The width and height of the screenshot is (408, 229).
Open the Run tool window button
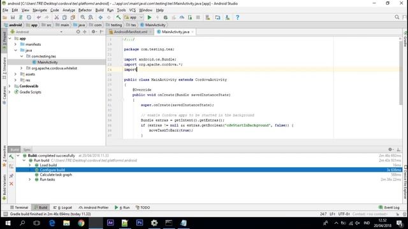pos(122,207)
